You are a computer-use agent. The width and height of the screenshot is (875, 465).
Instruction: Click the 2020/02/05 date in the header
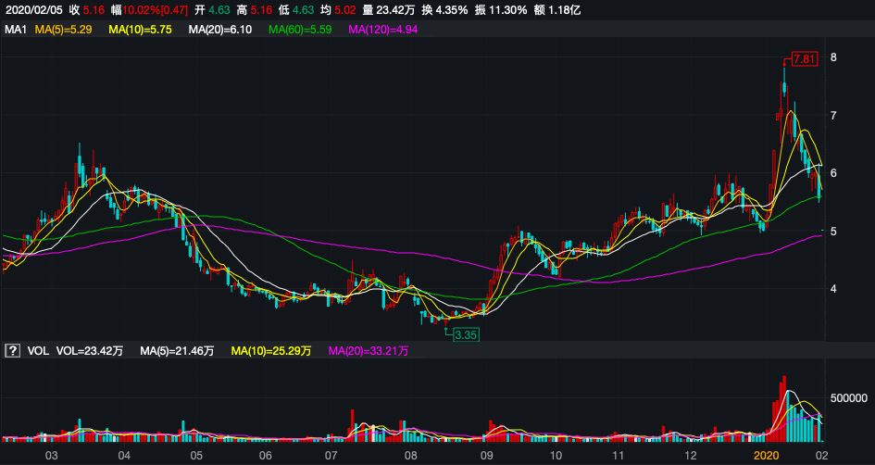pyautogui.click(x=33, y=9)
